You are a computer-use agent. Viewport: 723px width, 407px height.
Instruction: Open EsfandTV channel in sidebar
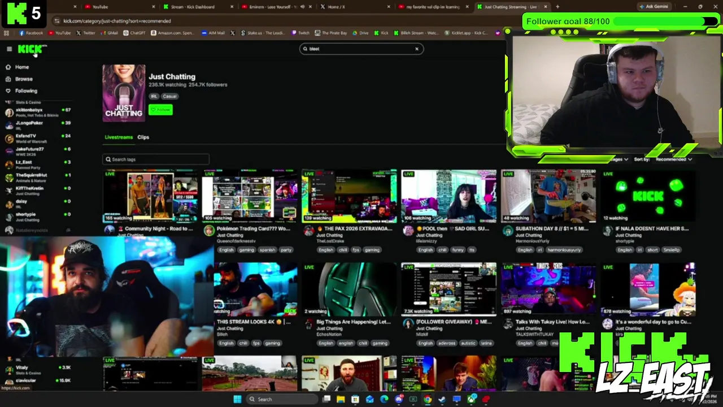pos(37,138)
